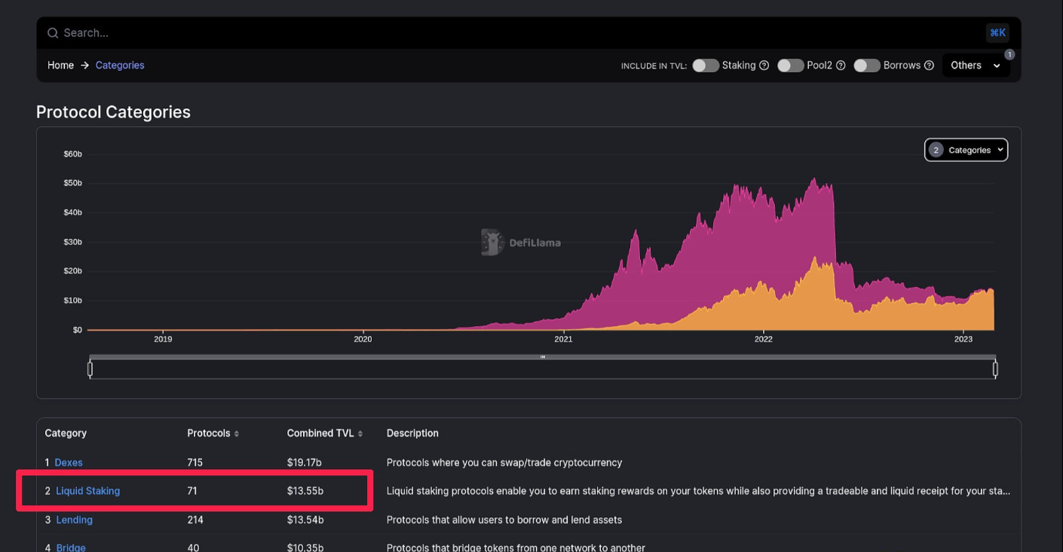Open the Others dropdown

[x=976, y=66]
